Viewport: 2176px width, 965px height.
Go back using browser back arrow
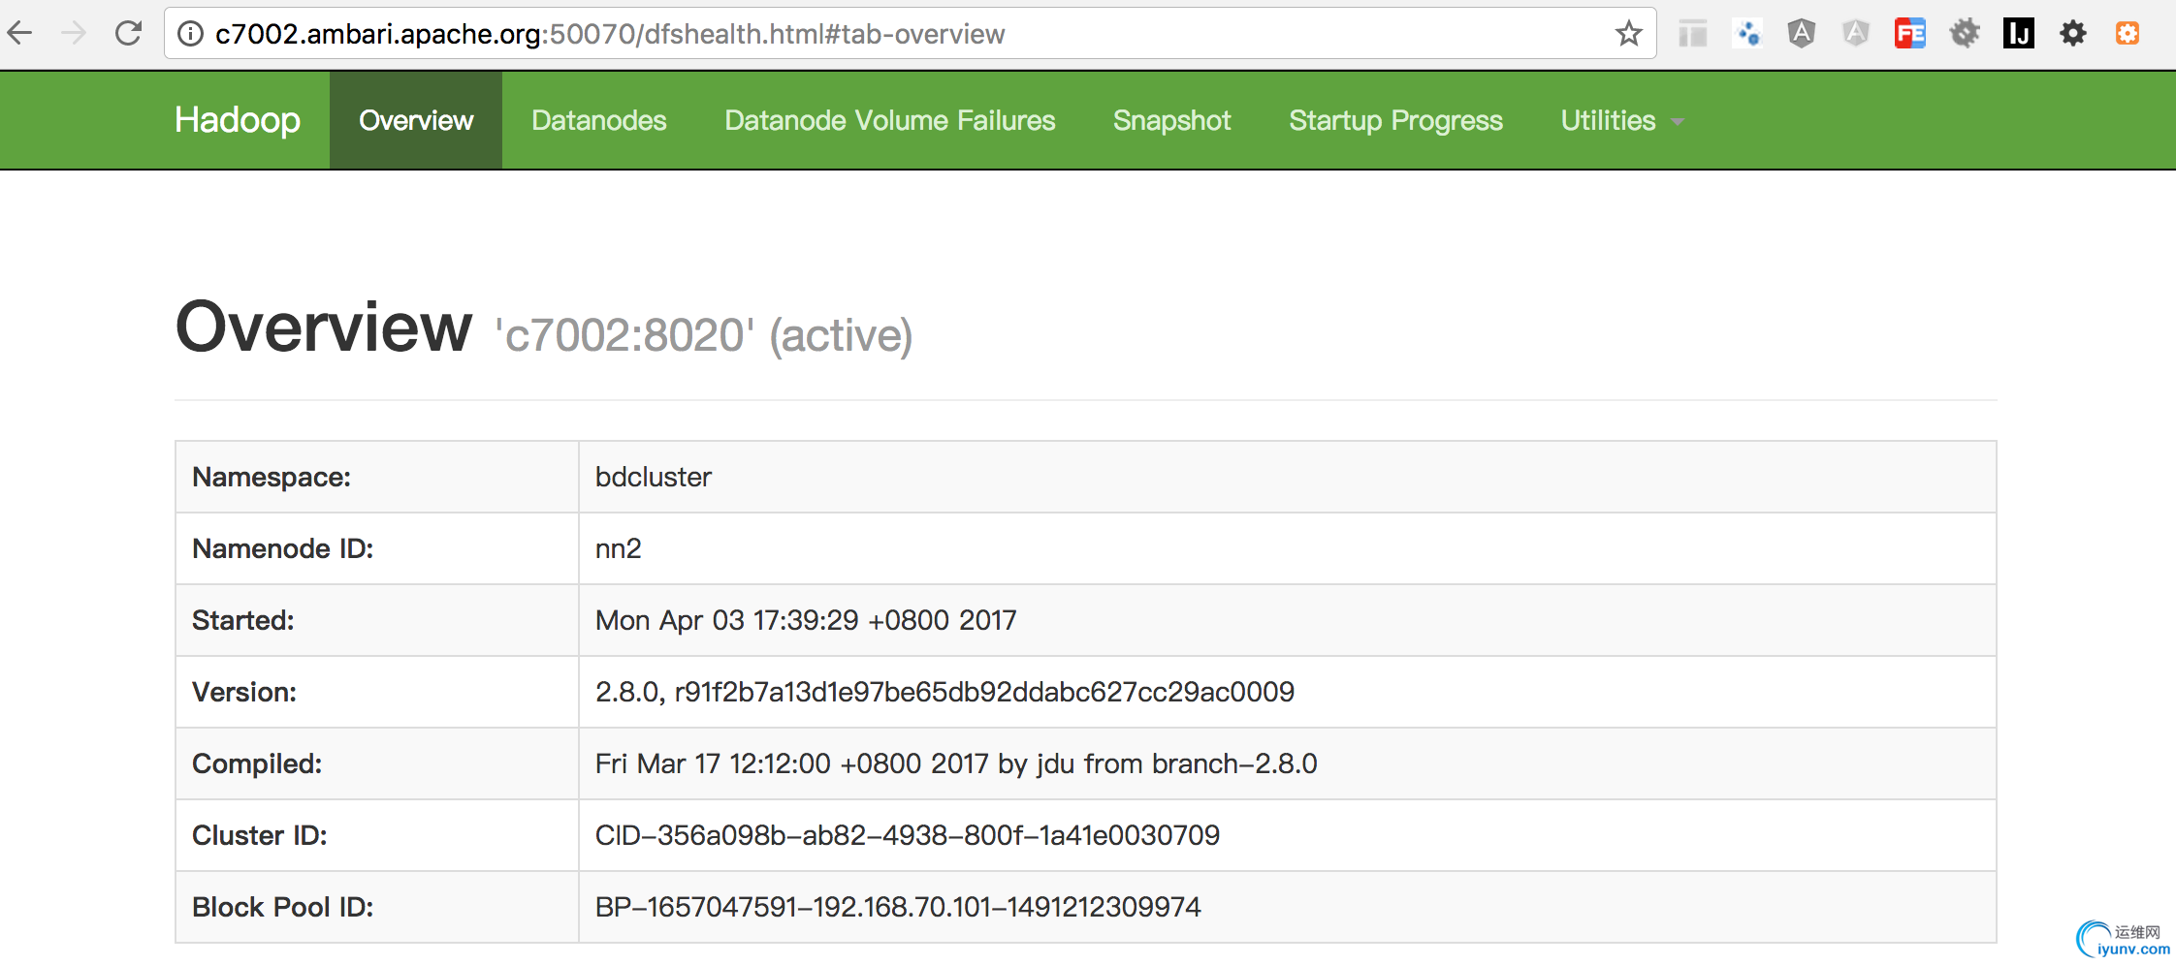point(20,34)
